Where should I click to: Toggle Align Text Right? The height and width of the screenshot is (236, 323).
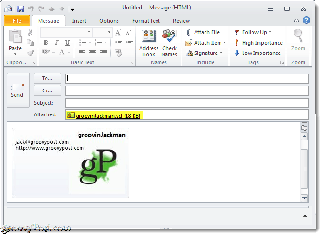click(x=103, y=53)
